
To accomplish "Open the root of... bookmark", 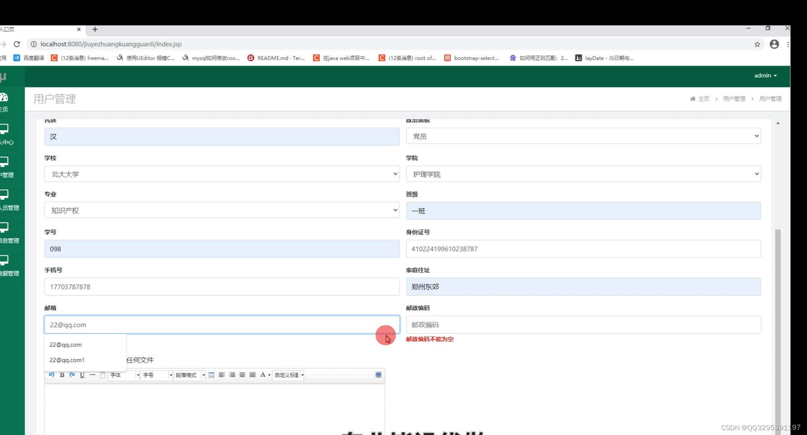I will tap(408, 58).
